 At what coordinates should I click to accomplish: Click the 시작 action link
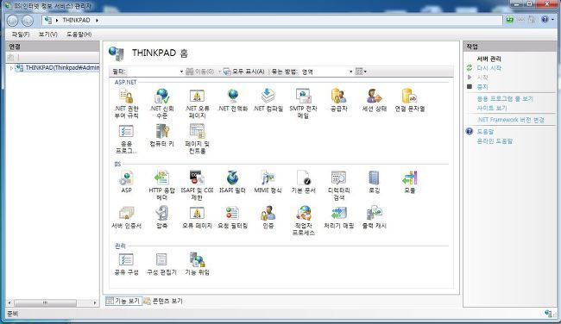482,78
